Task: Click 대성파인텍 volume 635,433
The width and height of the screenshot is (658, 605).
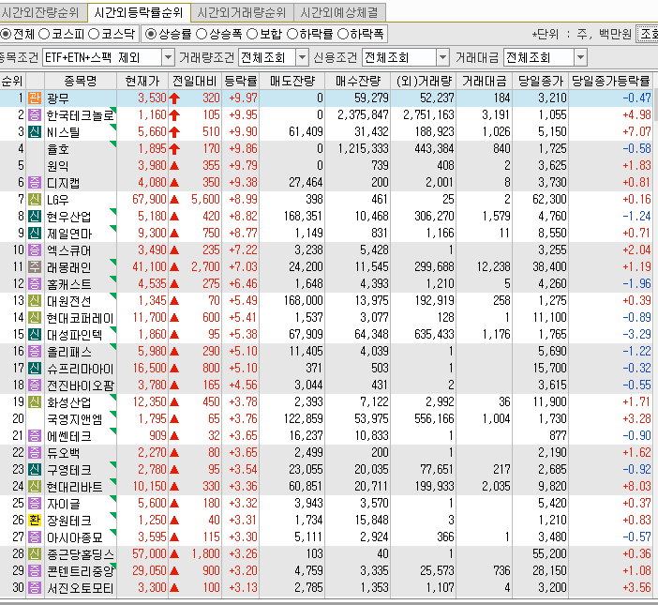Action: [434, 334]
